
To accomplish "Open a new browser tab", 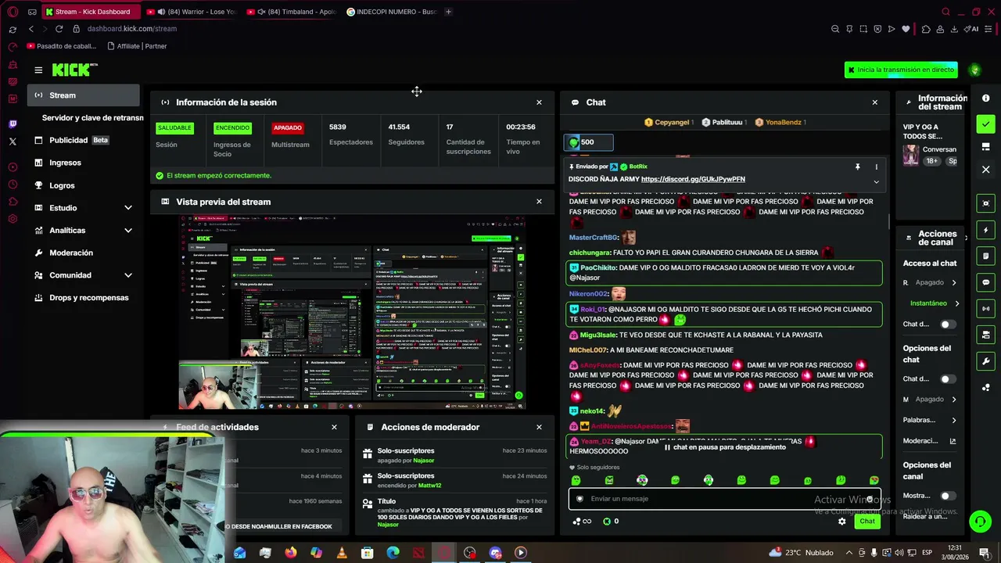I will click(448, 12).
